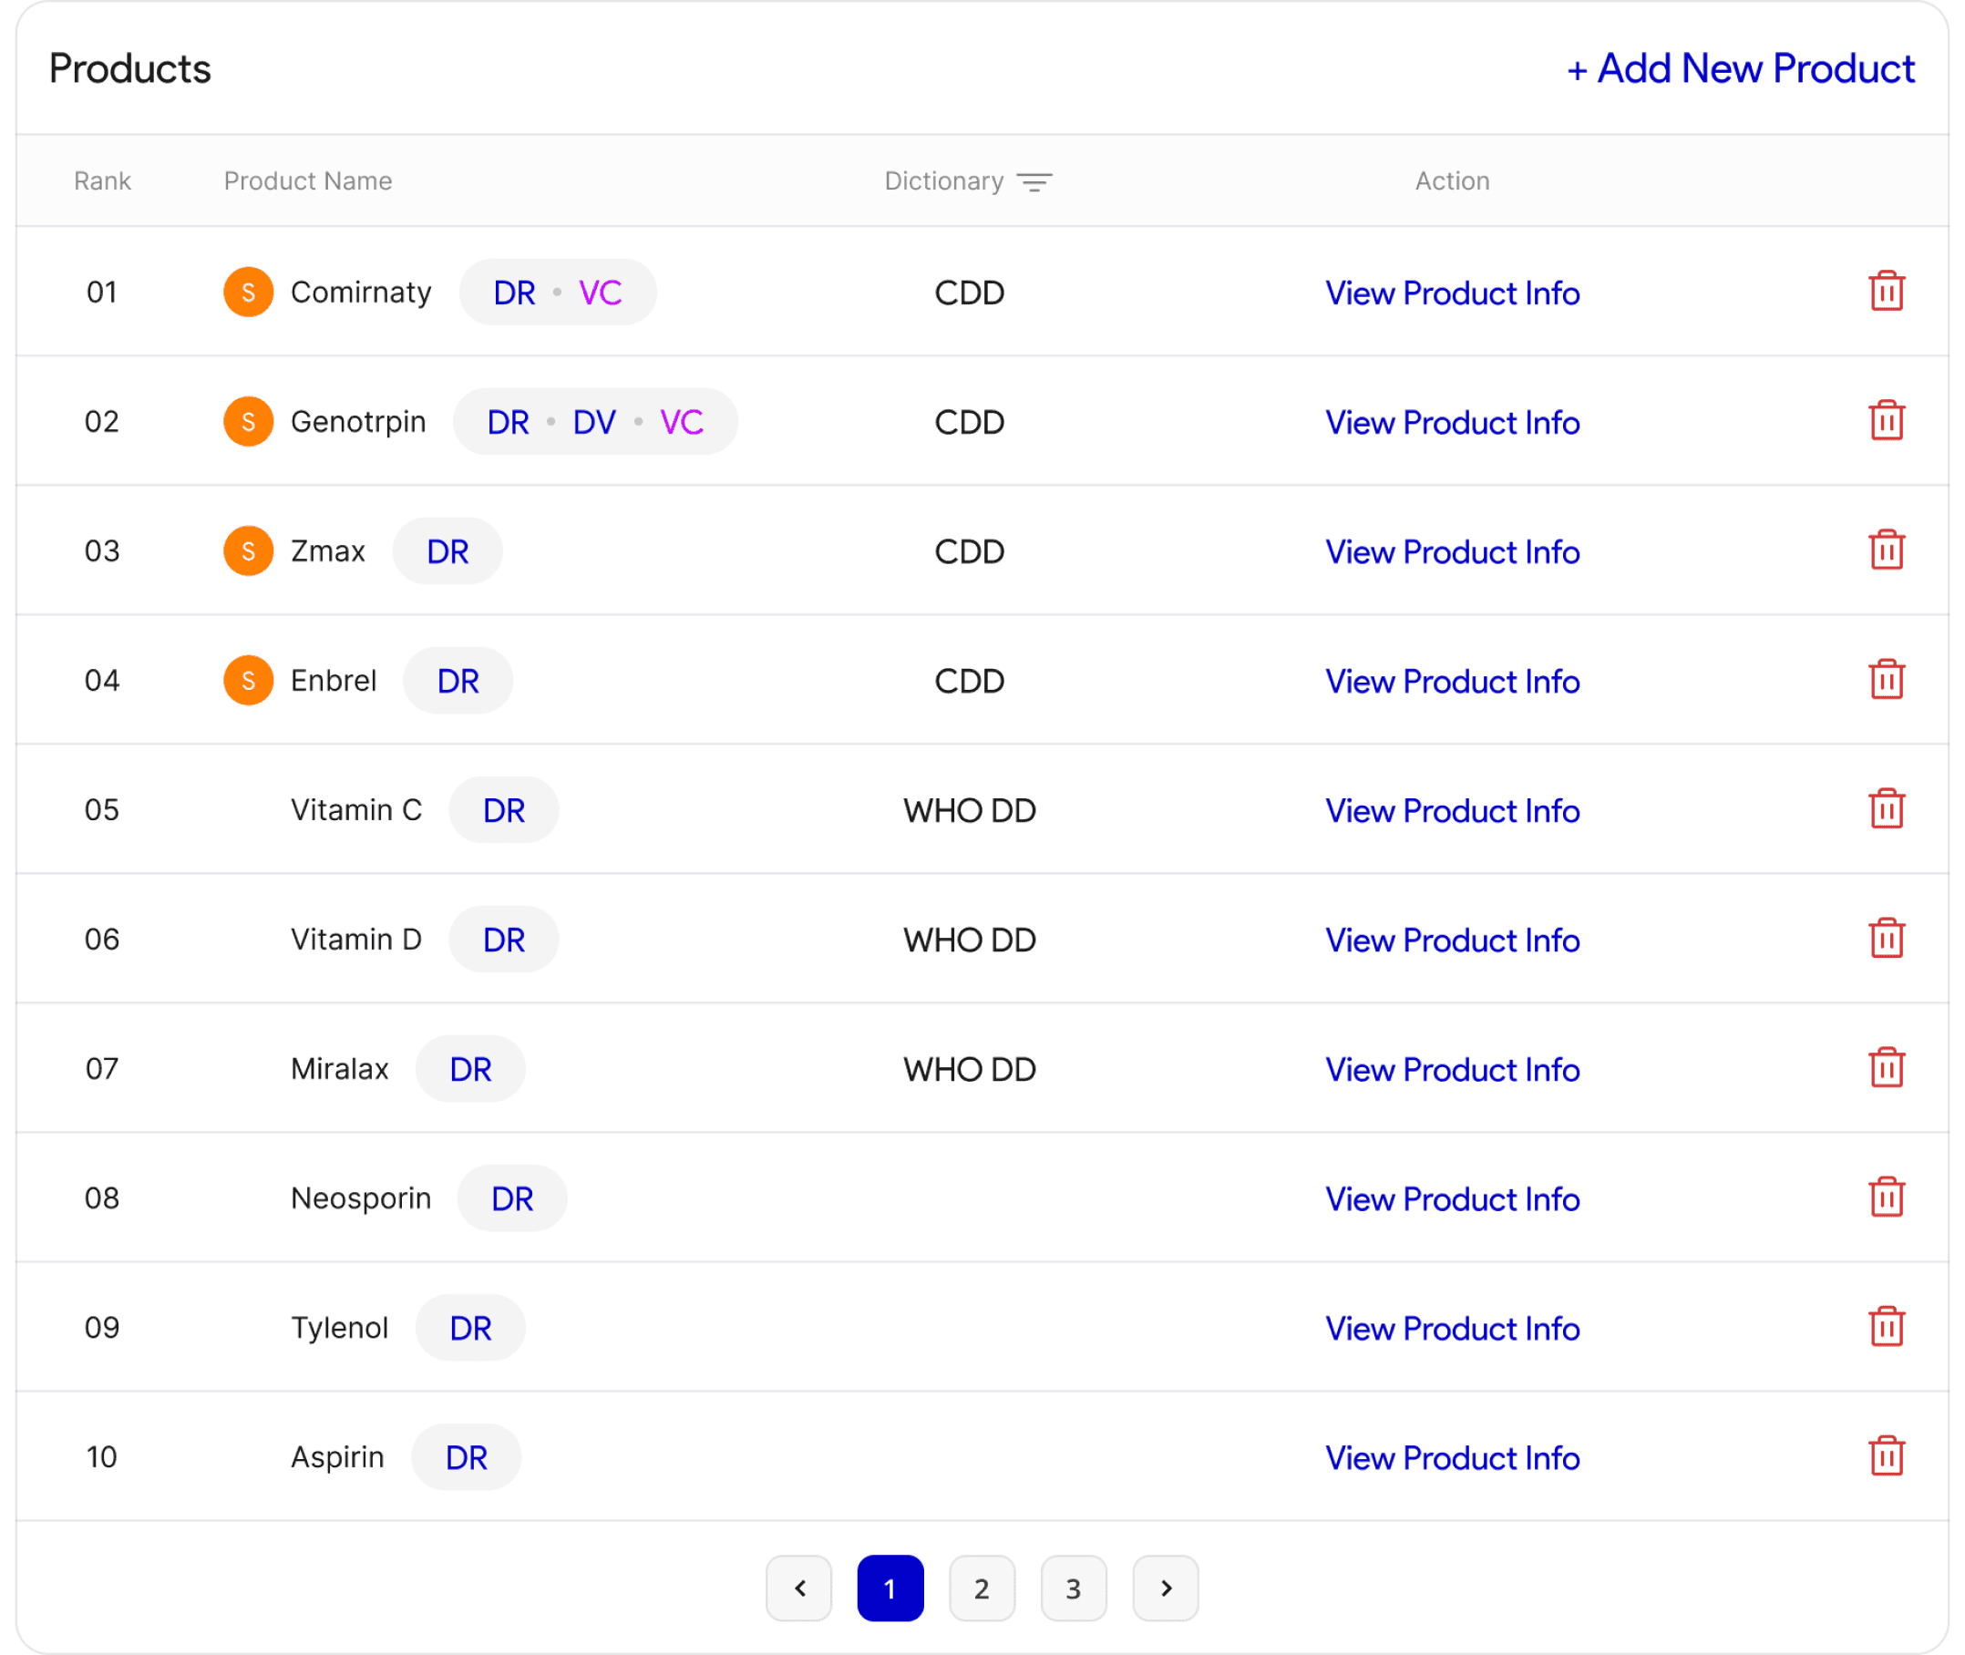View product info for Genotrpin
Image resolution: width=1965 pixels, height=1655 pixels.
click(x=1453, y=422)
